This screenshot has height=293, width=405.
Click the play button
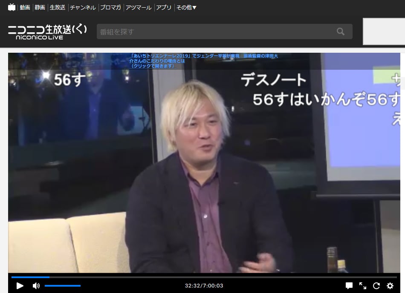20,285
